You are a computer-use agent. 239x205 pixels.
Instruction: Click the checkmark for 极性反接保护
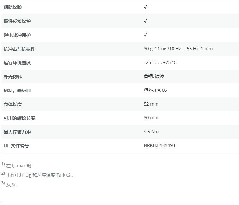pyautogui.click(x=146, y=21)
